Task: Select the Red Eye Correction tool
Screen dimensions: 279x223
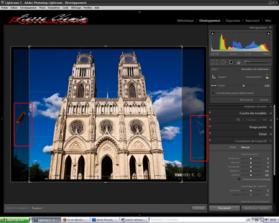Action: coord(231,62)
